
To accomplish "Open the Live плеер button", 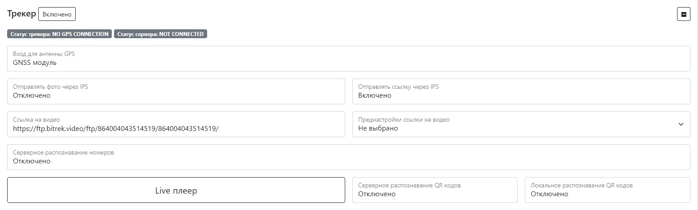I will pyautogui.click(x=176, y=190).
